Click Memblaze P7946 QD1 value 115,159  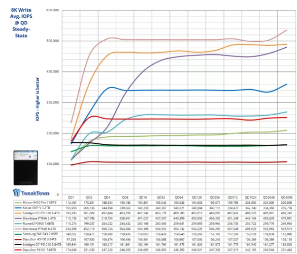point(71,219)
